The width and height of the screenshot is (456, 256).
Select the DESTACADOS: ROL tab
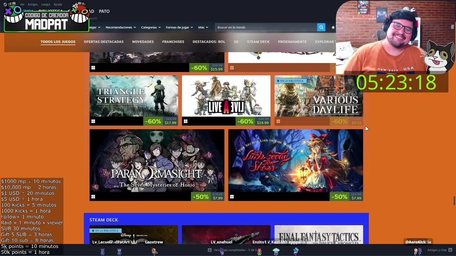pyautogui.click(x=209, y=42)
